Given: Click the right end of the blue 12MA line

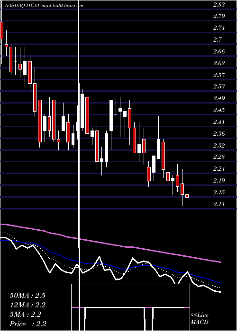Looking at the screenshot, I should [220, 283].
